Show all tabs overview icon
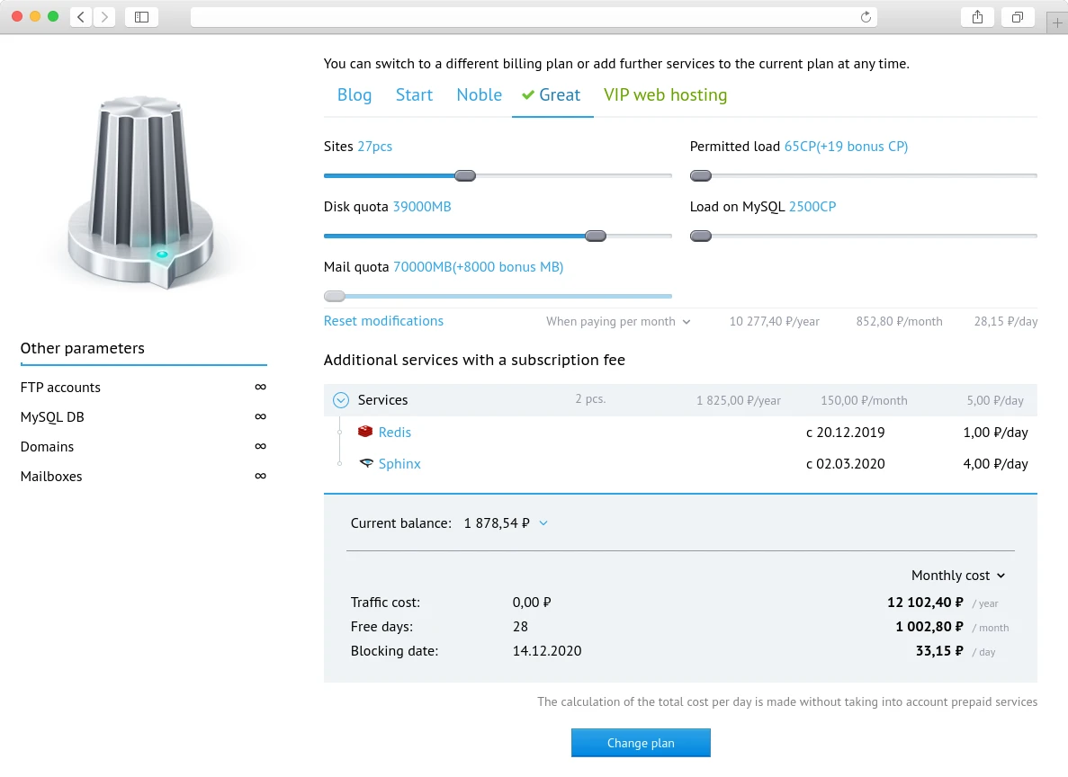Screen dimensions: 1068x777 [x=1018, y=17]
